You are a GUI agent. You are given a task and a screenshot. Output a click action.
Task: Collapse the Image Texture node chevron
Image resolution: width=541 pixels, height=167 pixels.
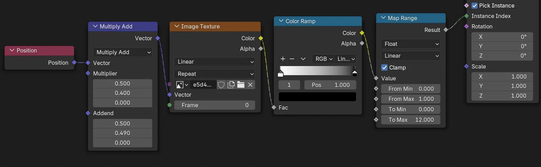(176, 27)
